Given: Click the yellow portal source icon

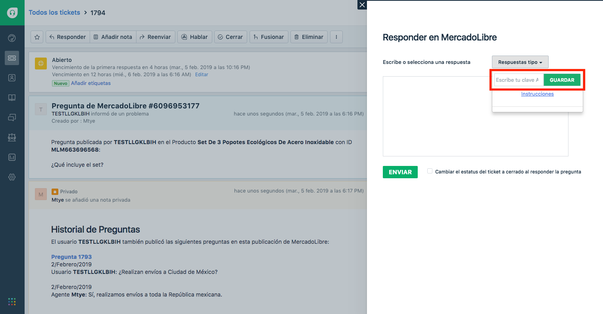Looking at the screenshot, I should tap(41, 64).
